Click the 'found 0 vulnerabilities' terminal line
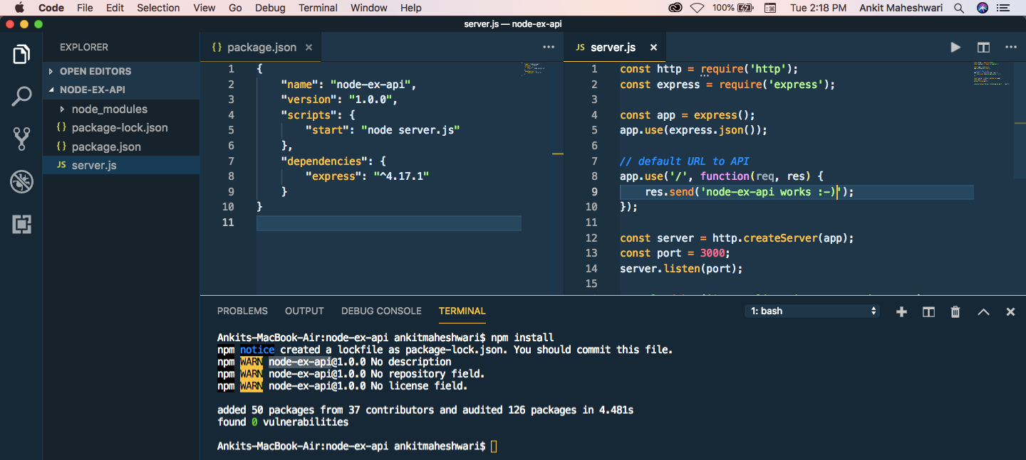Image resolution: width=1026 pixels, height=460 pixels. click(x=283, y=422)
